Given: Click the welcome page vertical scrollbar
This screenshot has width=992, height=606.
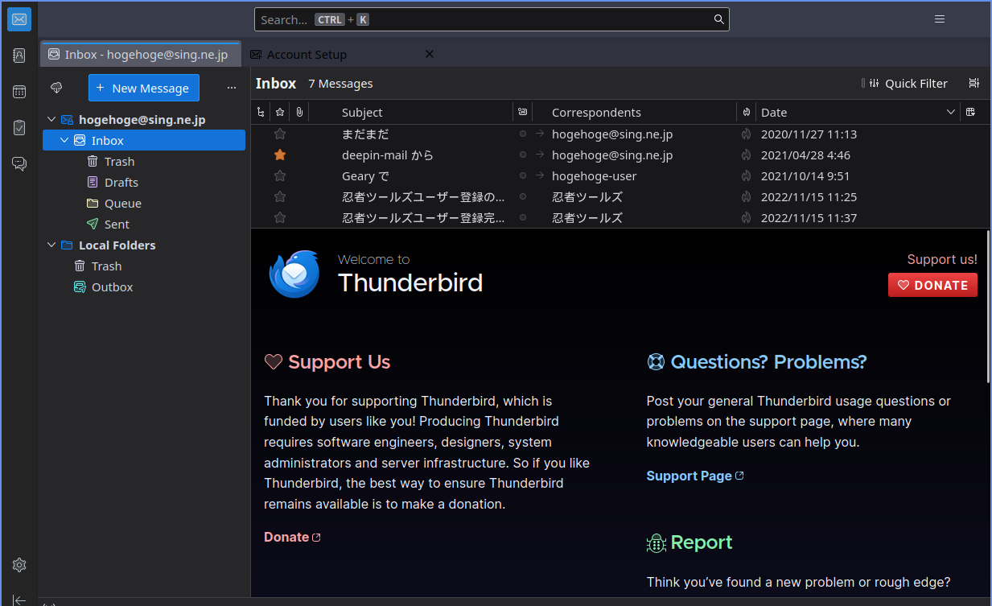Looking at the screenshot, I should [988, 306].
